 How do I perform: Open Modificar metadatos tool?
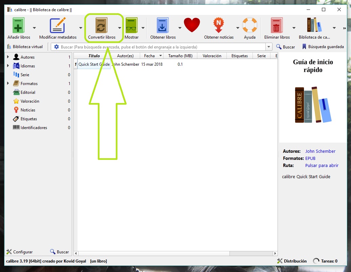(58, 26)
